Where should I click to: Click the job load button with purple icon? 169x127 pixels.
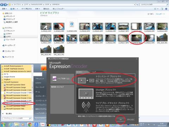click(x=62, y=79)
